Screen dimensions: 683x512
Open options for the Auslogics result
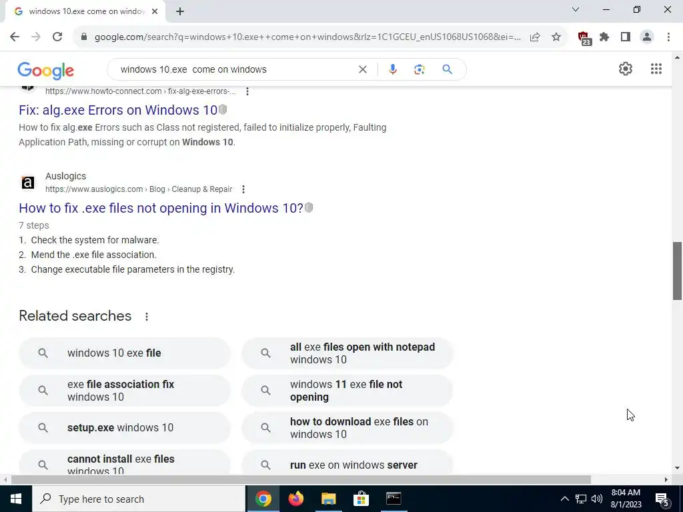243,189
